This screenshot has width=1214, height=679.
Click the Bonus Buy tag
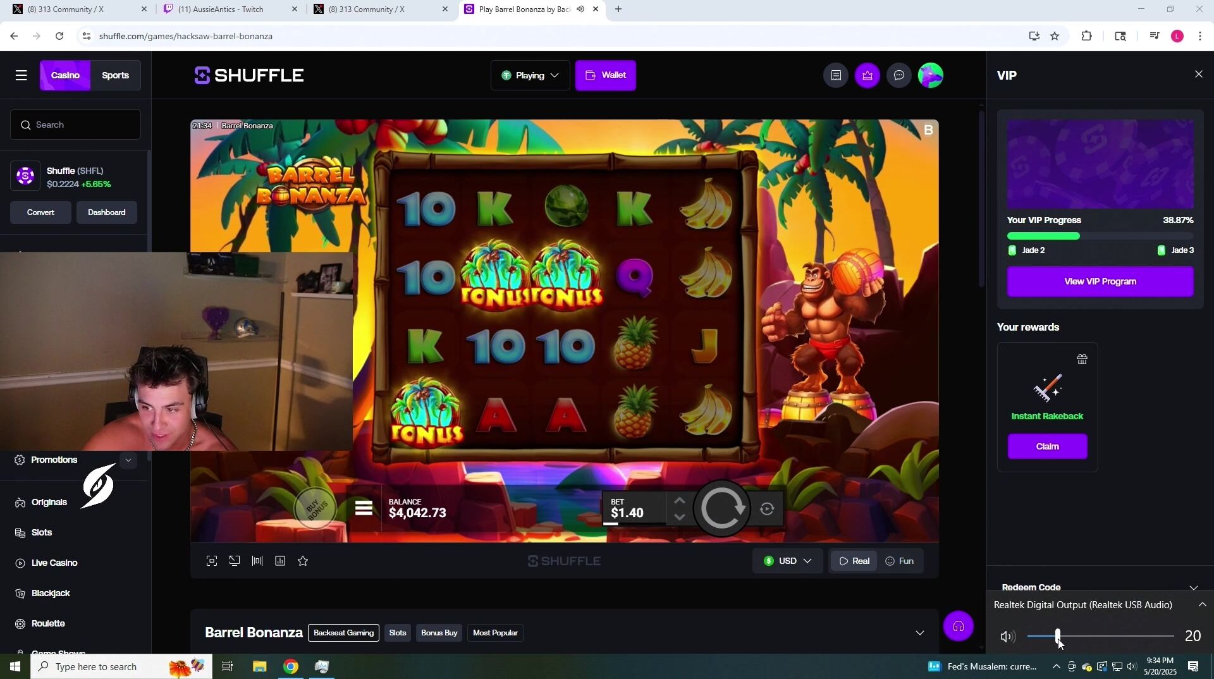(x=439, y=633)
